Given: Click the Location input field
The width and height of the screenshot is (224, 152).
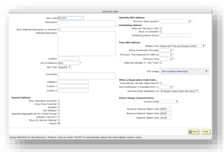Looking at the screenshot, I should pyautogui.click(x=68, y=59).
